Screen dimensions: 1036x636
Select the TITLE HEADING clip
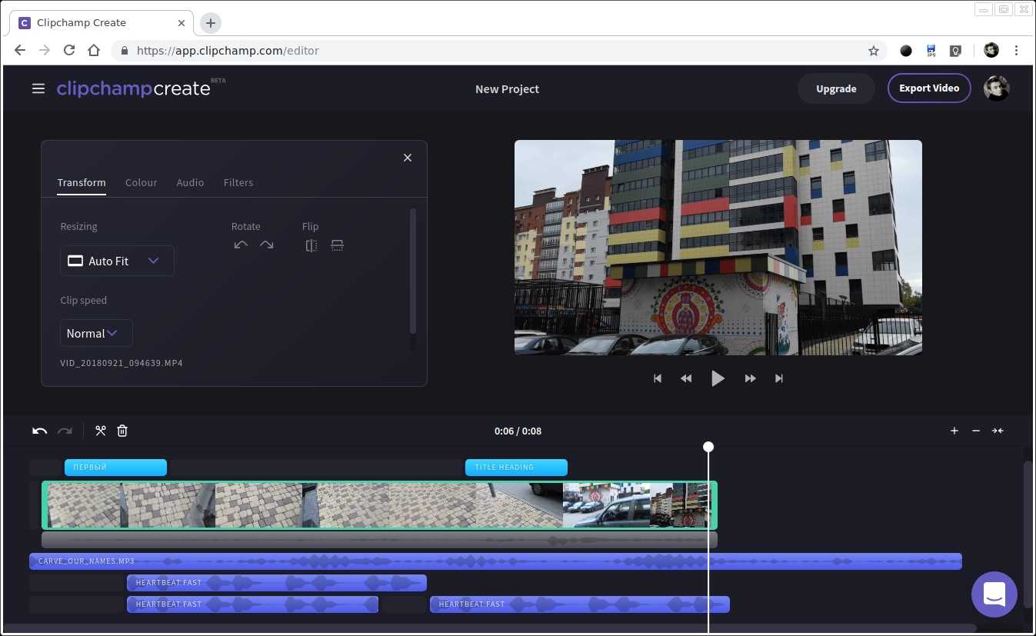point(516,467)
